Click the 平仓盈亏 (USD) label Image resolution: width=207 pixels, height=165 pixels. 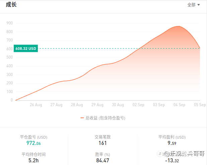click(x=34, y=137)
